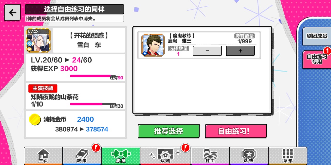Click the 雪白 东 character portrait
Screen dimensions: 331x165
tap(39, 40)
